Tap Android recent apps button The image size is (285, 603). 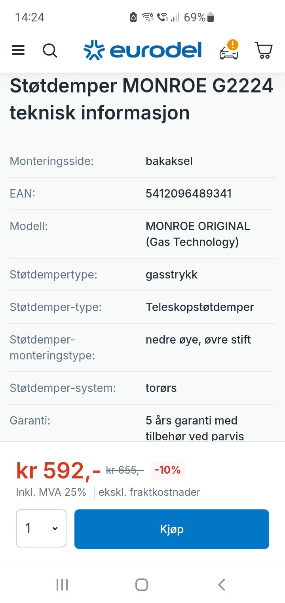(x=62, y=584)
